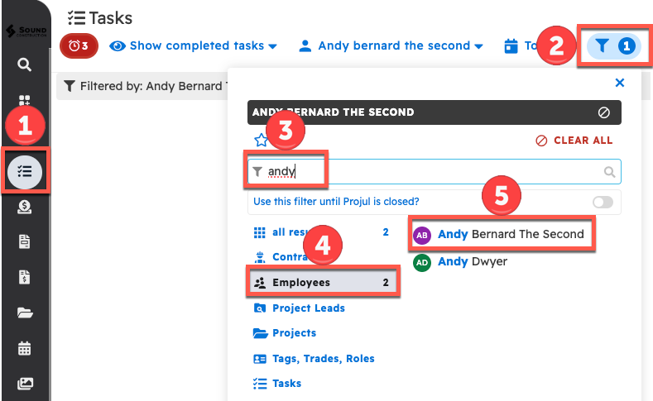Open the Tasks checklist sidebar icon
Viewport: 653px width, 401px height.
pos(25,171)
